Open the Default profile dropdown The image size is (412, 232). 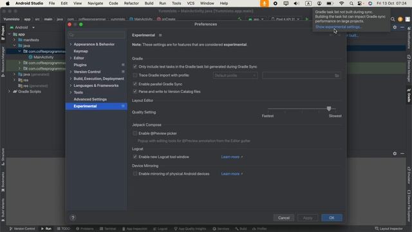click(x=235, y=75)
